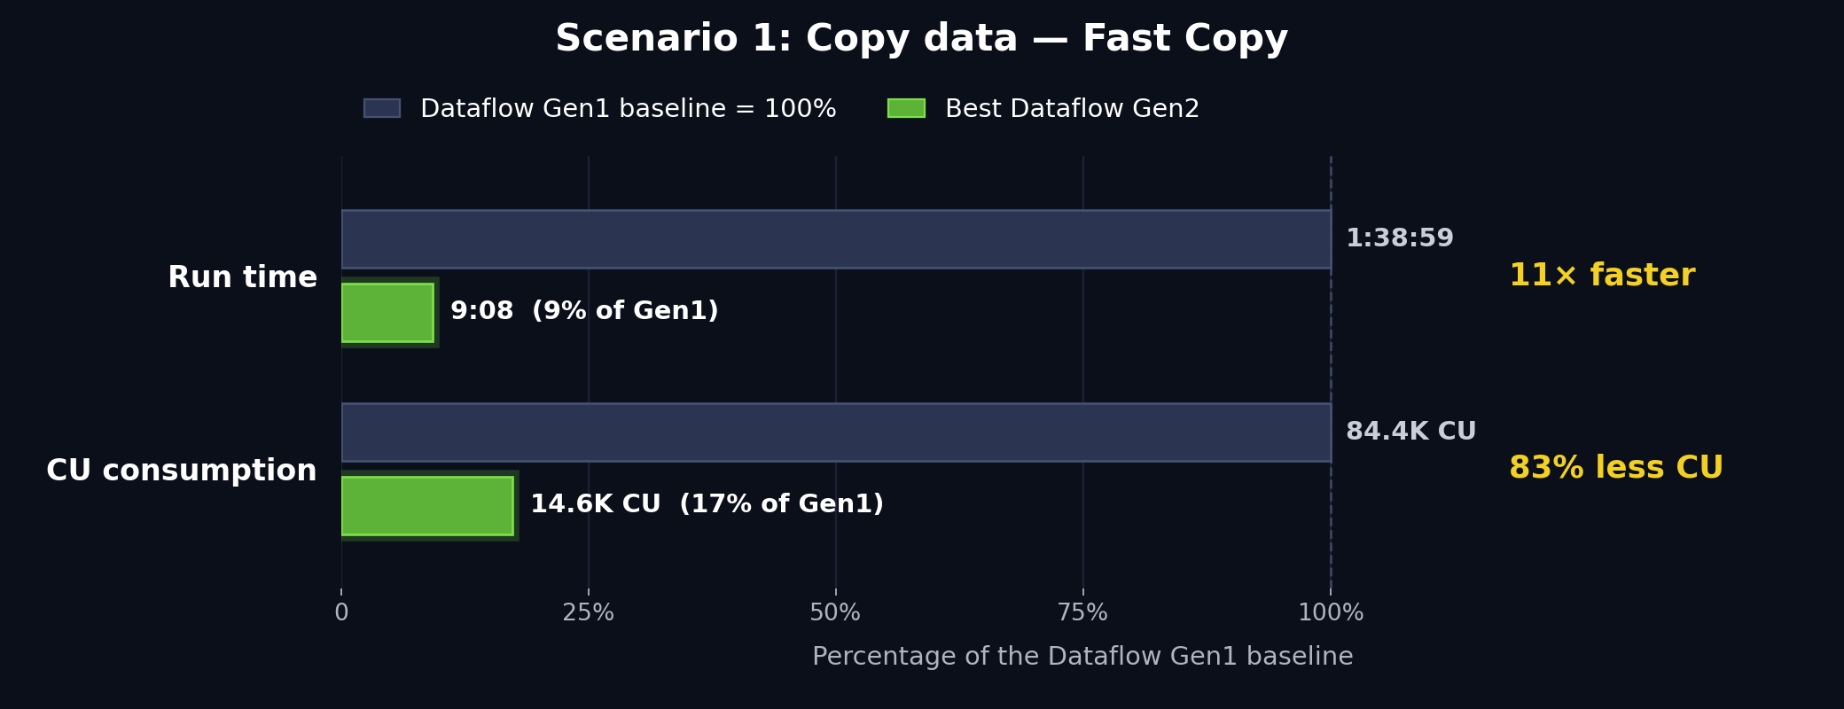Select the CU consumption Gen1 baseline bar
The image size is (1844, 709).
pyautogui.click(x=836, y=432)
